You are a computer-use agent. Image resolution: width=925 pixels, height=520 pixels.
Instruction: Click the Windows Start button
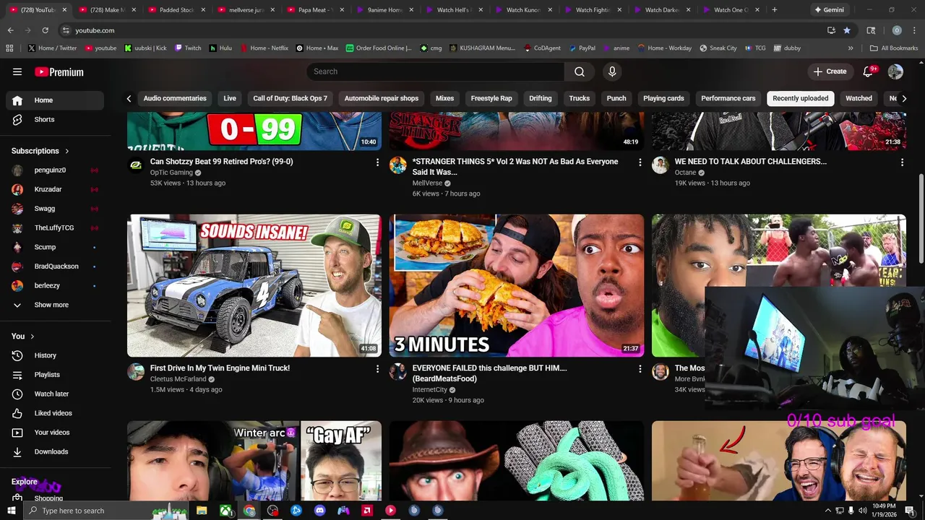tap(11, 511)
